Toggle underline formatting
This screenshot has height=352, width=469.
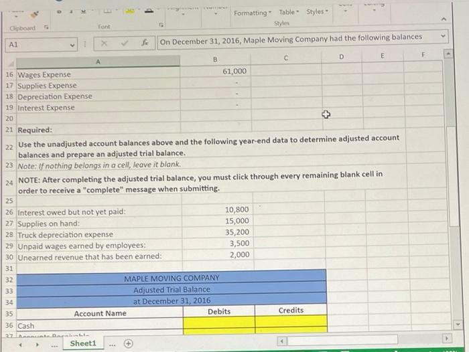84,11
